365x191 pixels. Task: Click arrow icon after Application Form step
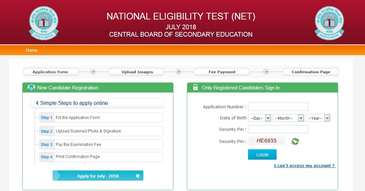[x=93, y=72]
